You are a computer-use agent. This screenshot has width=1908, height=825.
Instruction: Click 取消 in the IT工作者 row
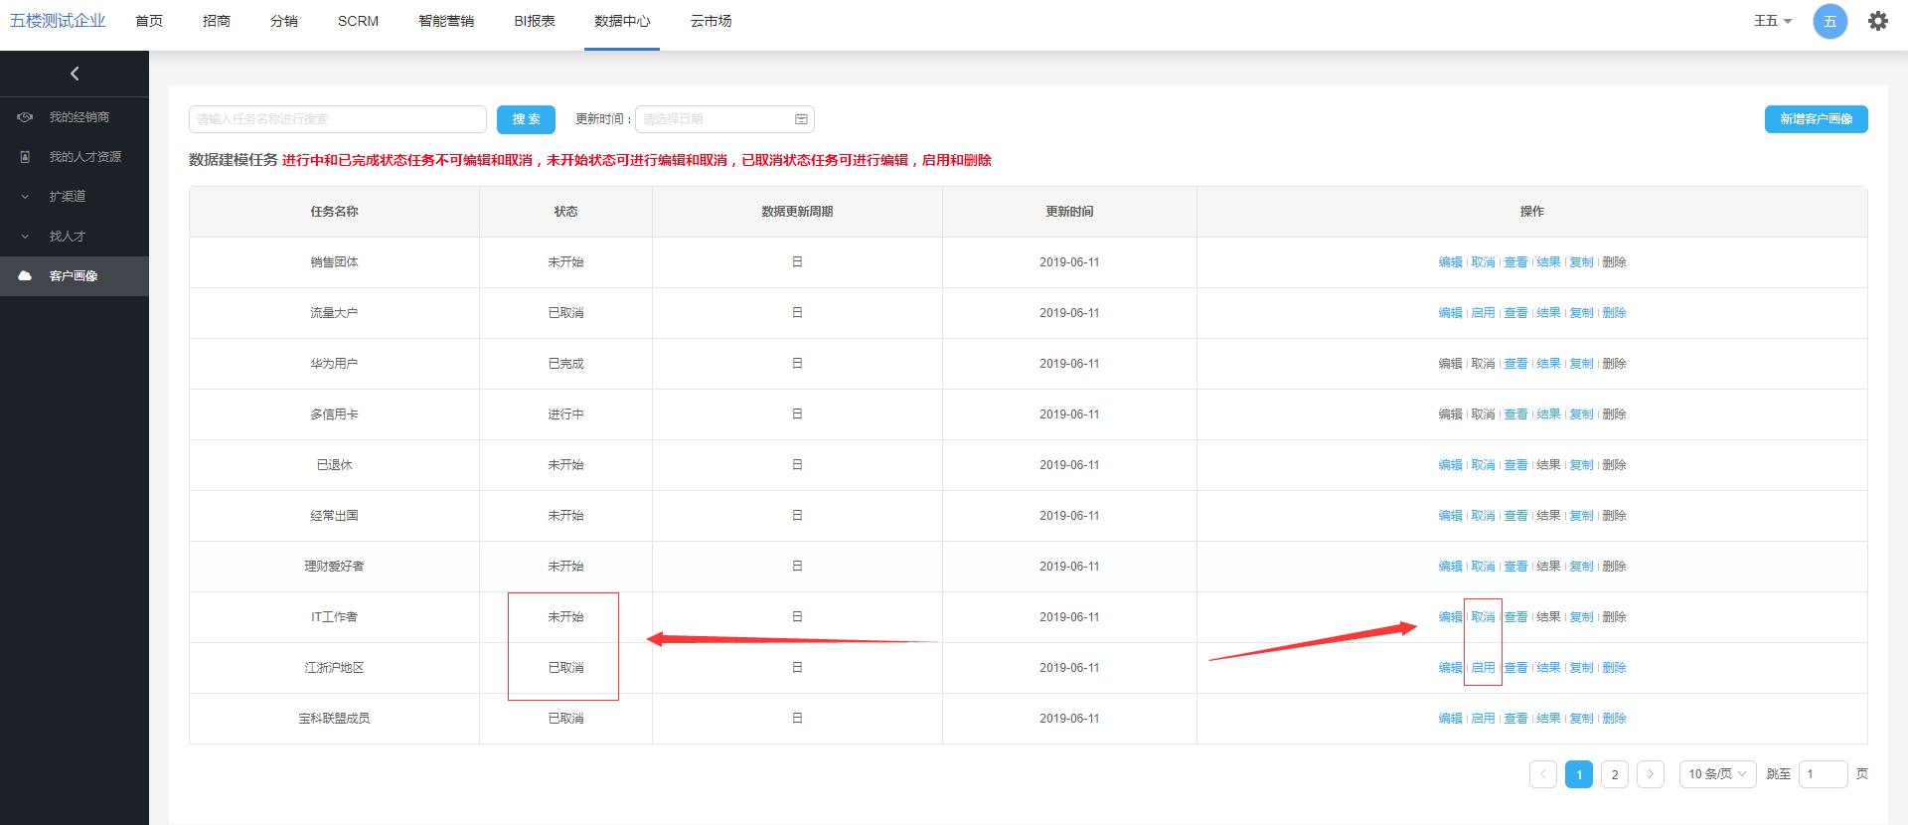click(1483, 617)
